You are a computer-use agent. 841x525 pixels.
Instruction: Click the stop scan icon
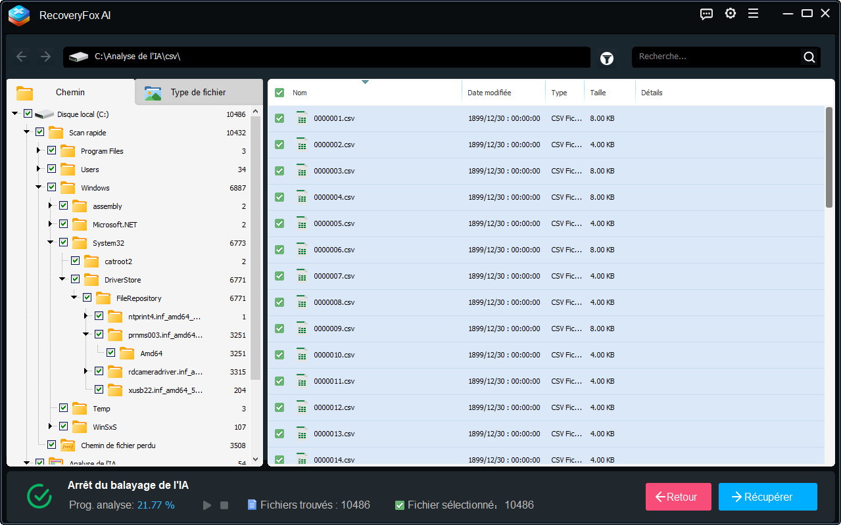(224, 505)
